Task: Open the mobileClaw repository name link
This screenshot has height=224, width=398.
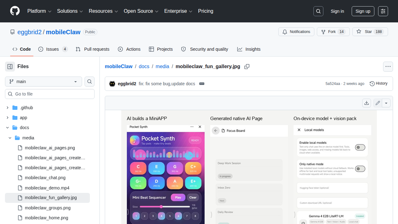Action: 63,32
